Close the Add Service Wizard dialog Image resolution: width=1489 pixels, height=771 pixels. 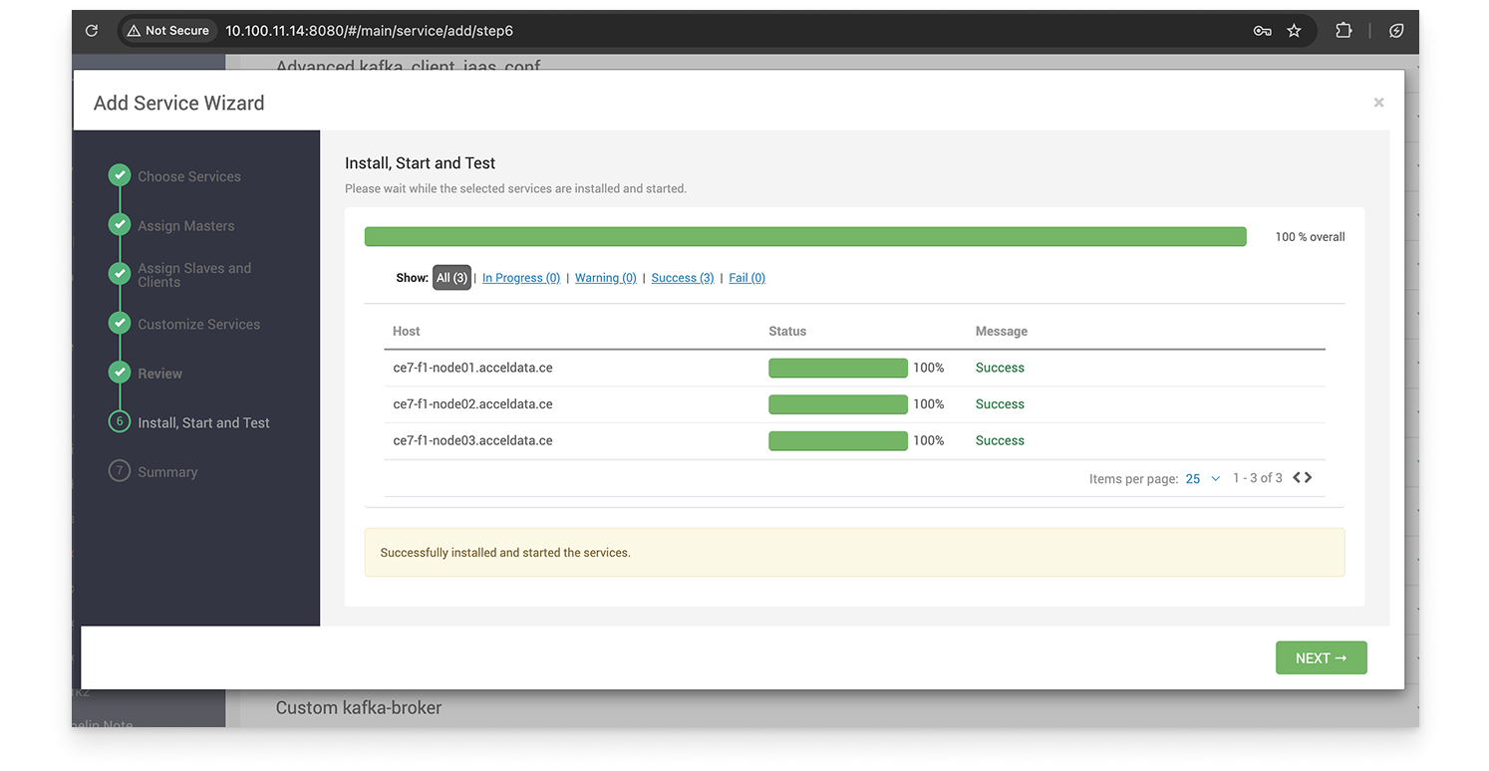pos(1378,103)
